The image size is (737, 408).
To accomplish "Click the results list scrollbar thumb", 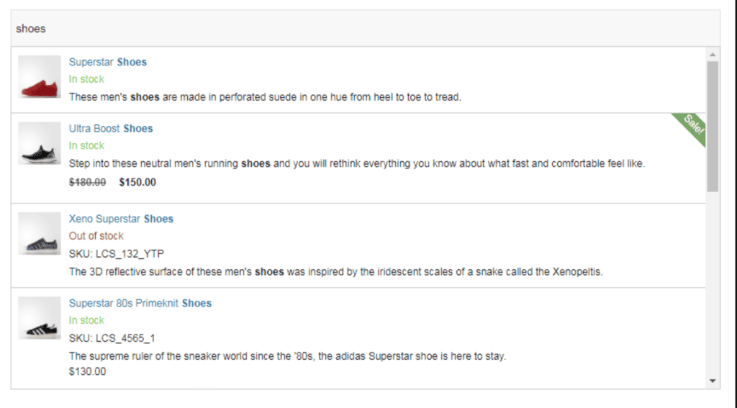I will click(713, 127).
